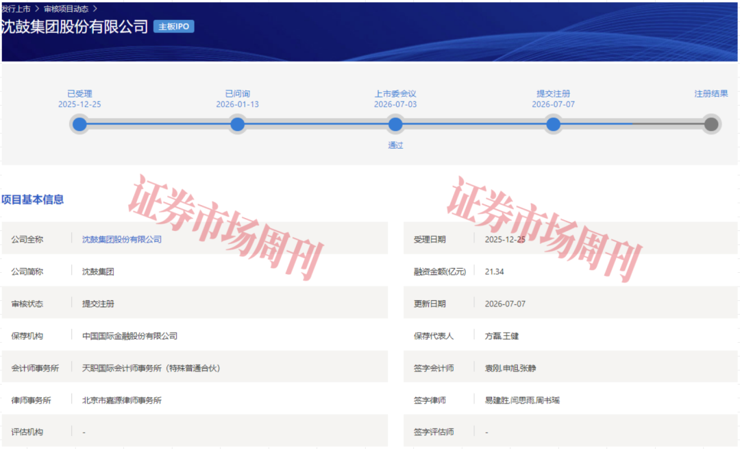Select the 提交注册 timeline node
740x449 pixels.
coord(553,124)
